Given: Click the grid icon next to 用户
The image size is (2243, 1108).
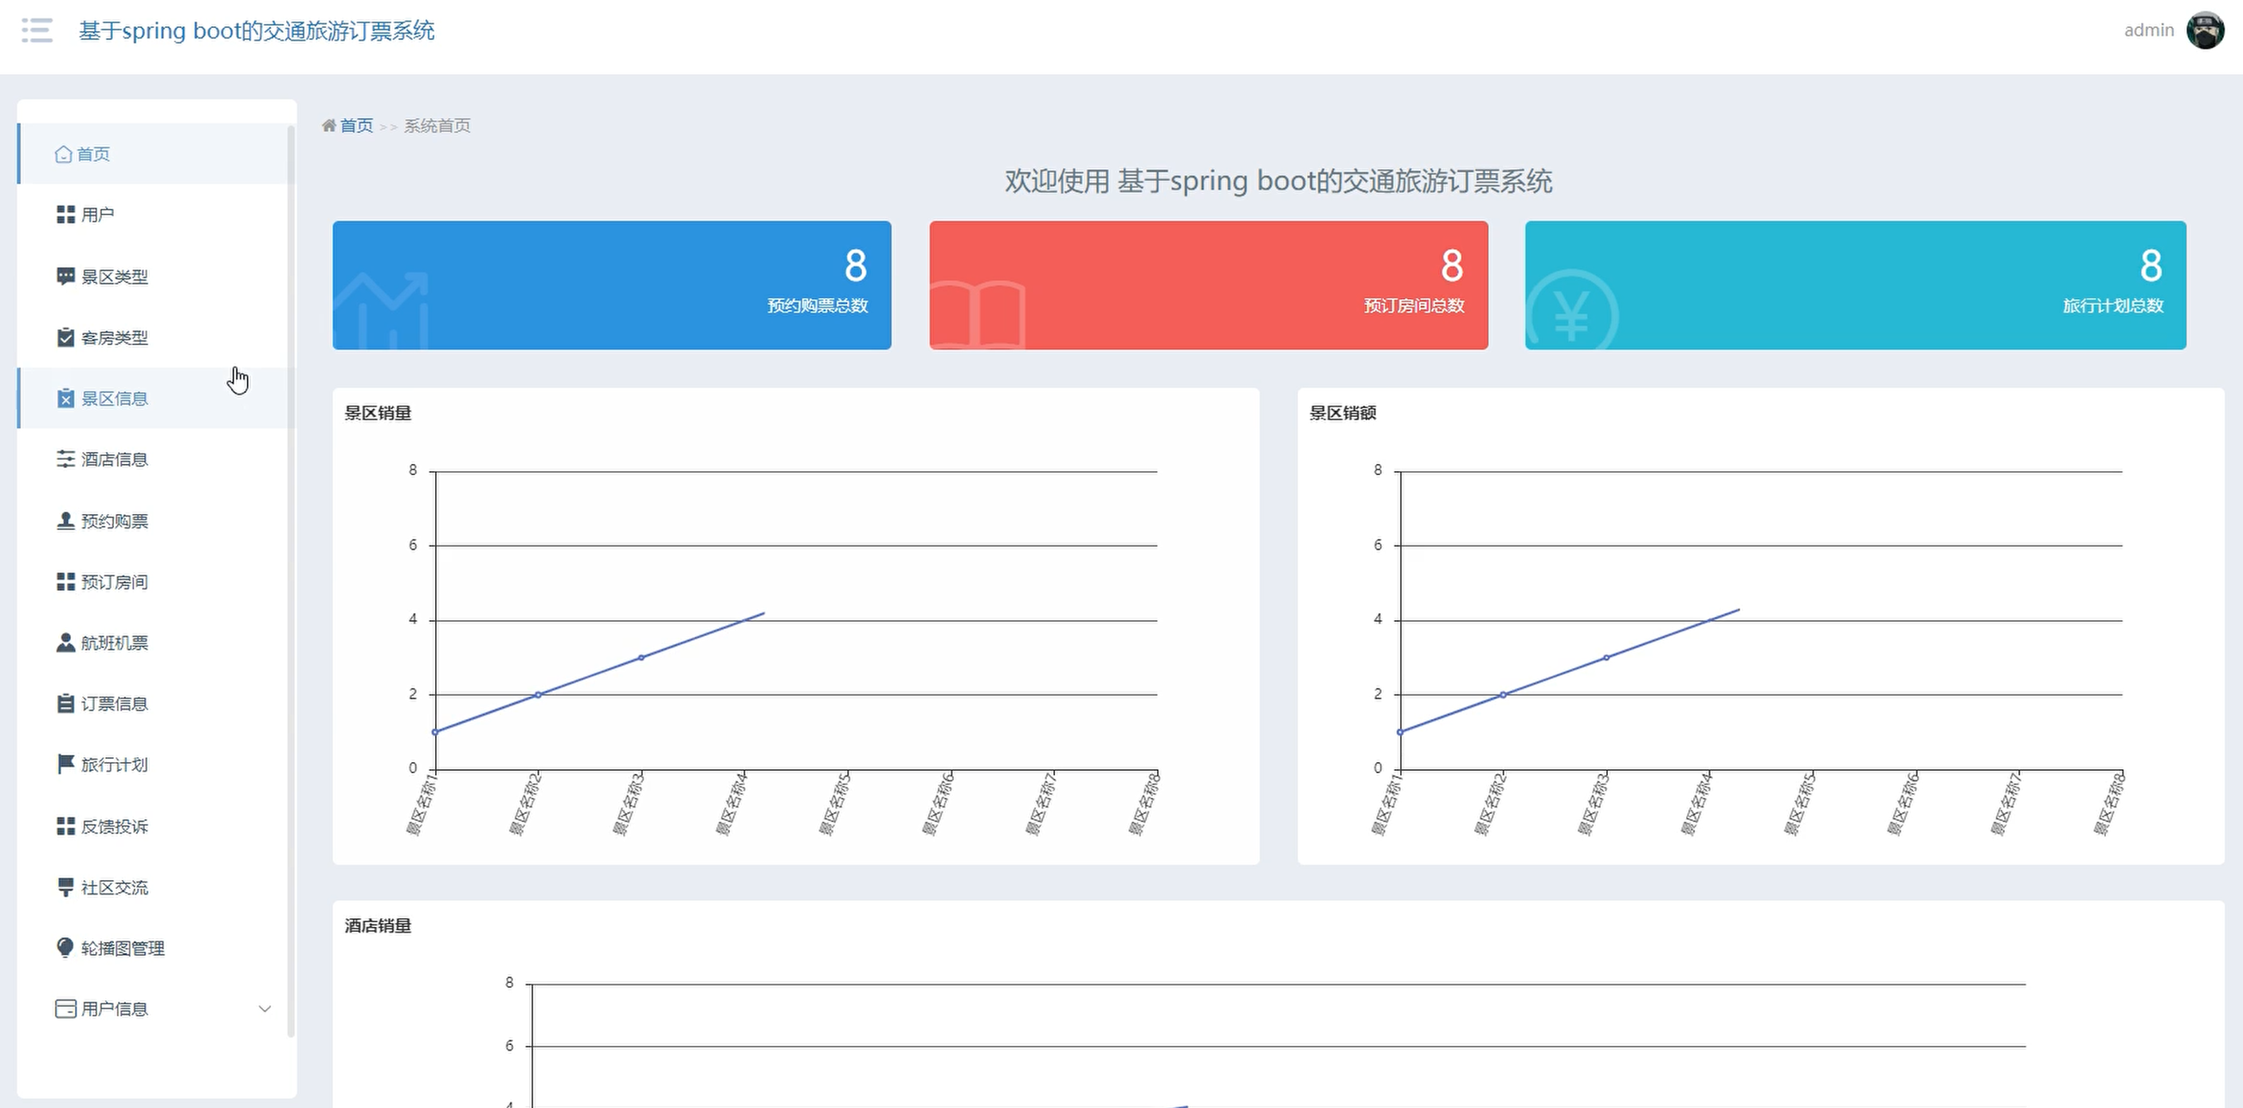Looking at the screenshot, I should click(65, 214).
